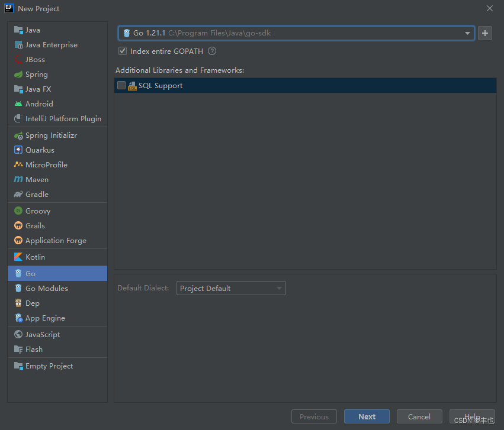
Task: Click the IntelliJ IDEA logo in title bar
Action: (x=9, y=8)
